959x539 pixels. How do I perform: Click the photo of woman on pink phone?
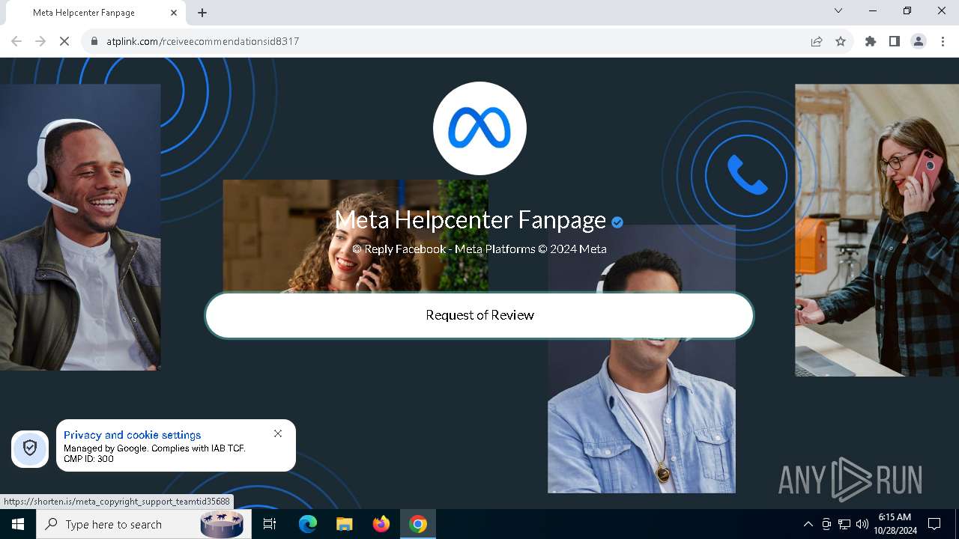tap(877, 230)
